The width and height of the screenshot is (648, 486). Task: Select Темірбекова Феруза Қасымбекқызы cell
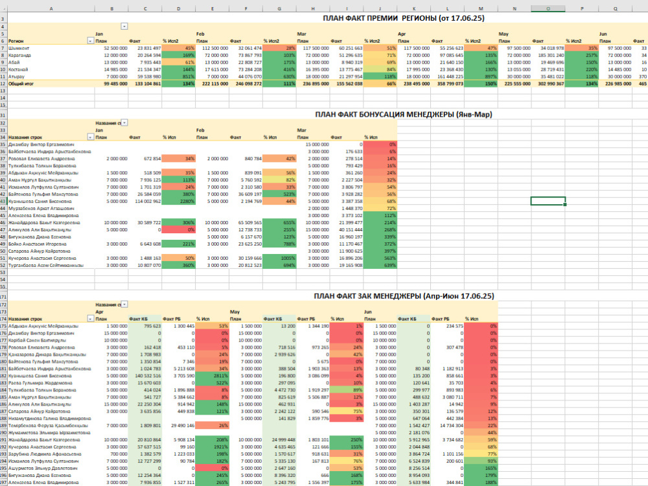tap(51, 425)
